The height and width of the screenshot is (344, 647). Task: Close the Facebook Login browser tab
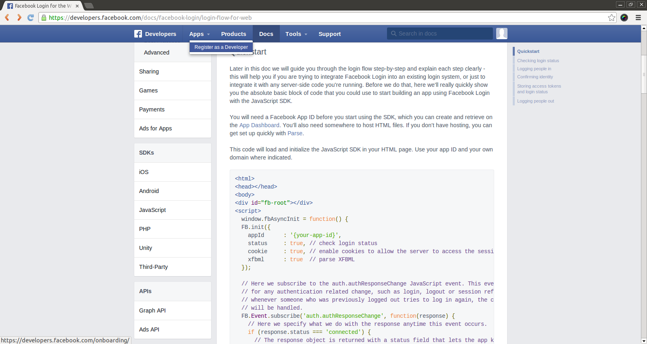tap(77, 6)
